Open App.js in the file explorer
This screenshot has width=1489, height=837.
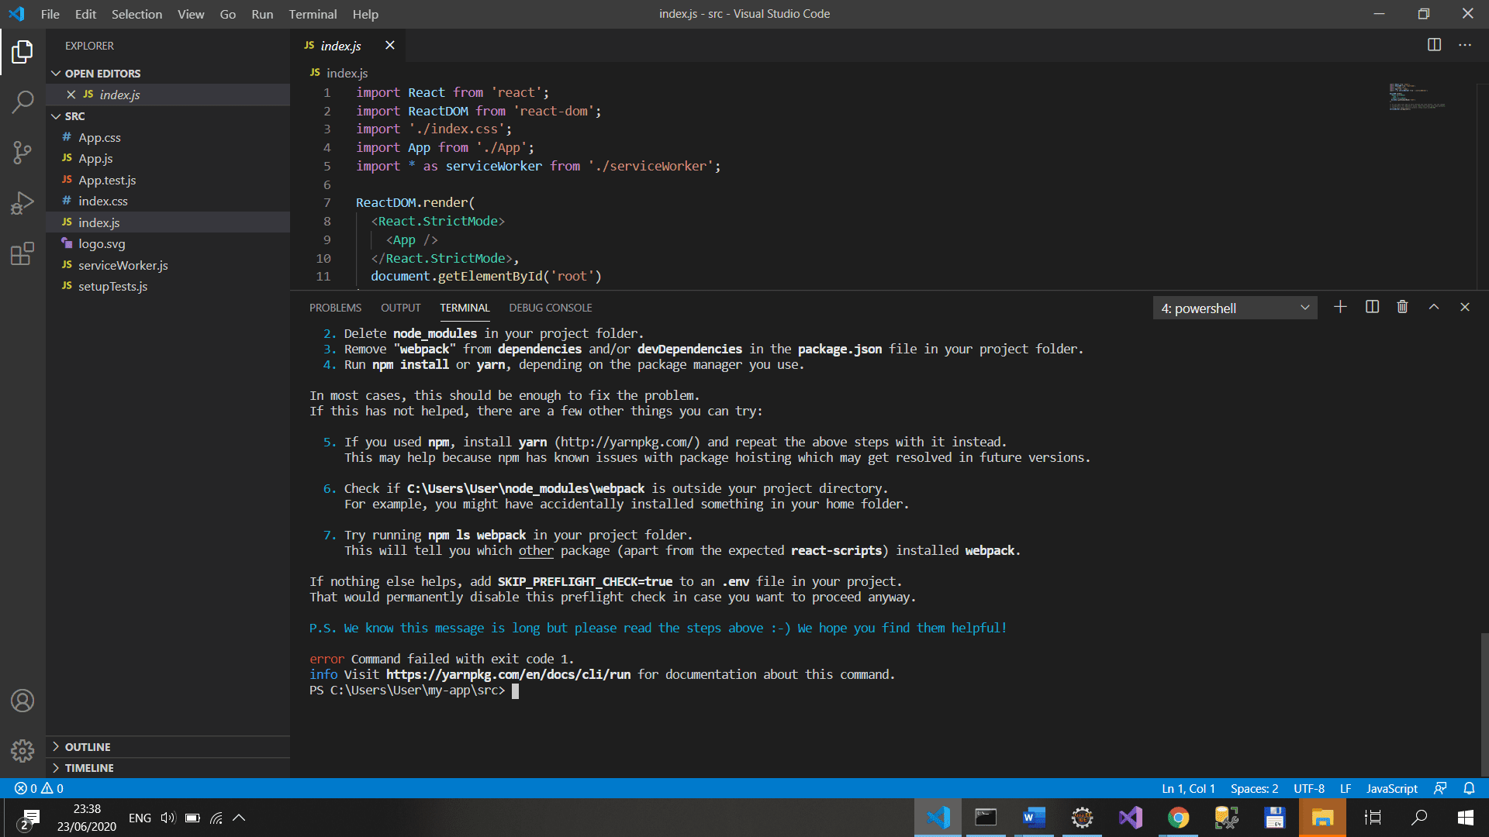(168, 159)
